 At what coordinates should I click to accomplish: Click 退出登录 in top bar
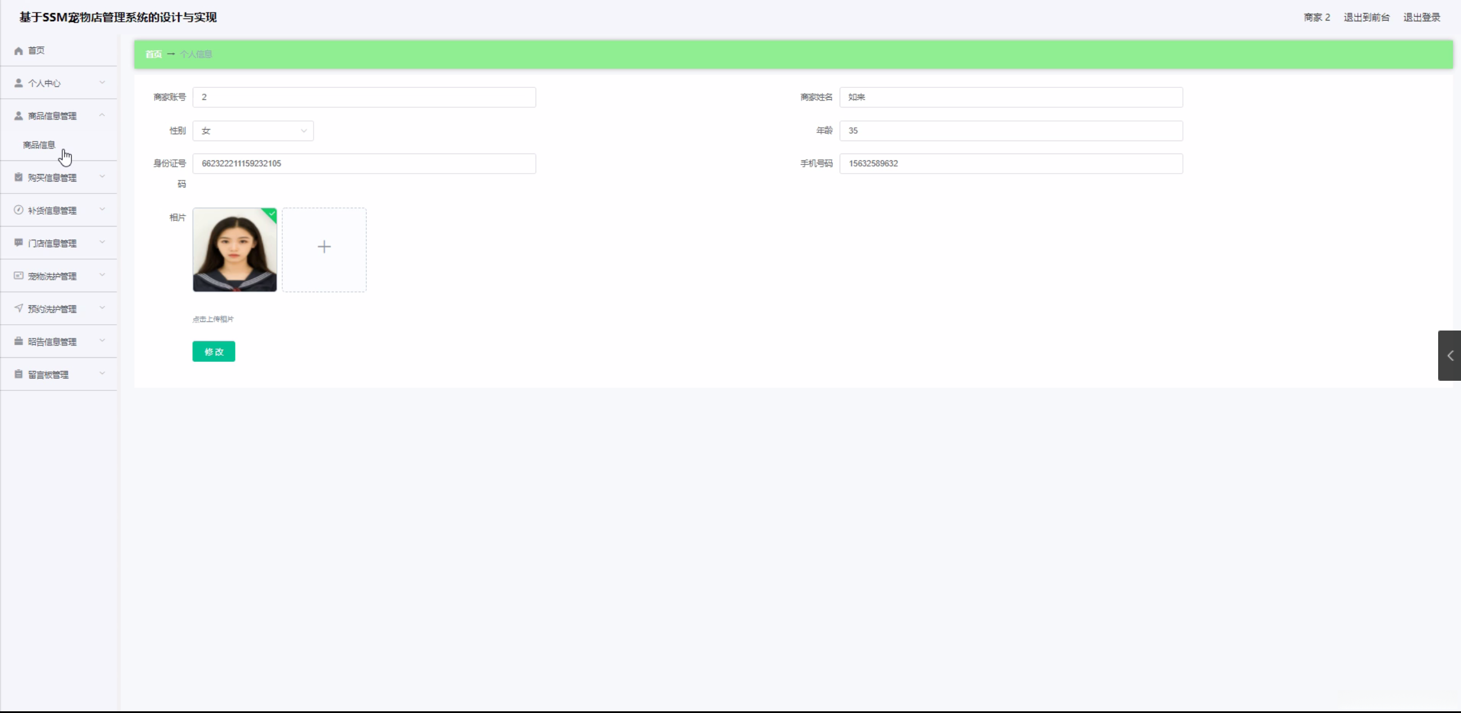(1422, 17)
